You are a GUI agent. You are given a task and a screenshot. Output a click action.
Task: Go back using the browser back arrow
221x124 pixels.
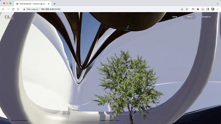(x=3, y=9)
